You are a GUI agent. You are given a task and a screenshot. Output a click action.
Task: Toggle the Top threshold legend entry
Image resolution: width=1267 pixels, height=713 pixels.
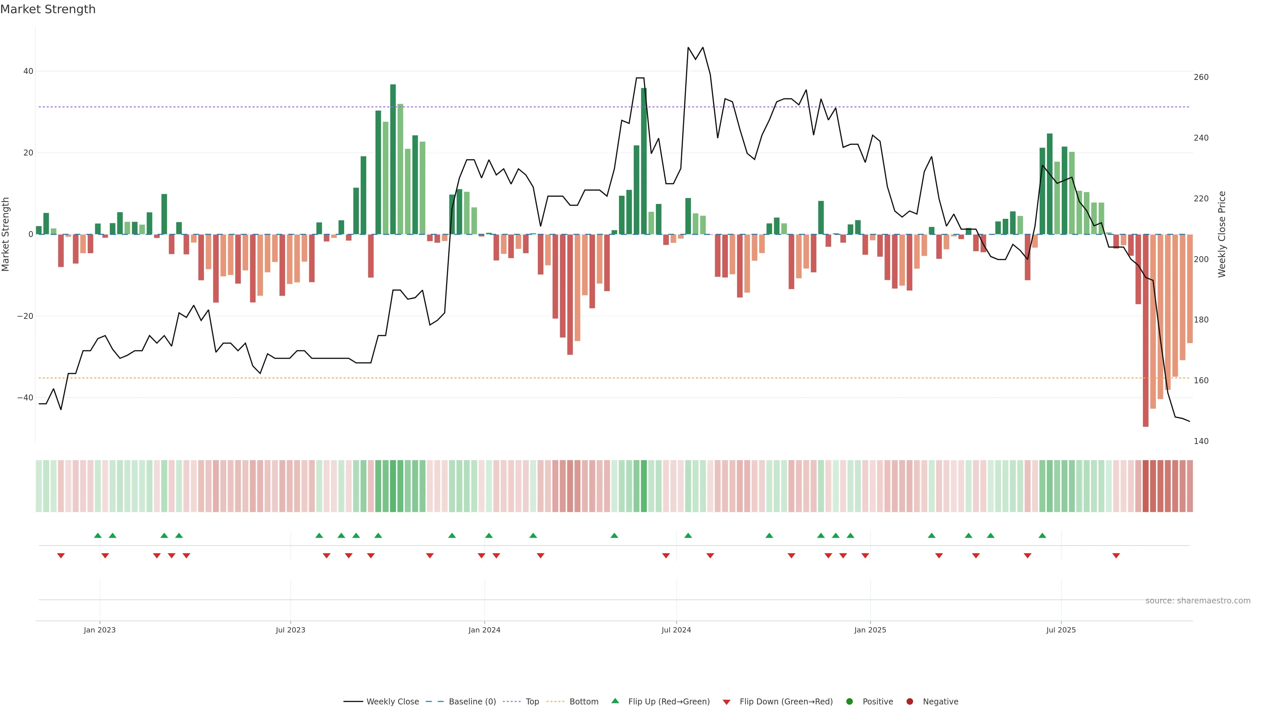pyautogui.click(x=532, y=702)
